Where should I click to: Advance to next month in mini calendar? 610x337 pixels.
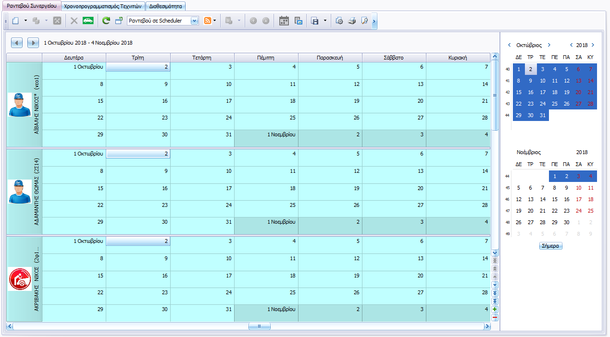coord(549,45)
